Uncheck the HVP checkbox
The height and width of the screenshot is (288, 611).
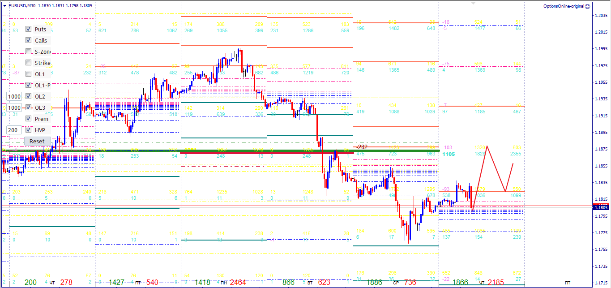(29, 130)
